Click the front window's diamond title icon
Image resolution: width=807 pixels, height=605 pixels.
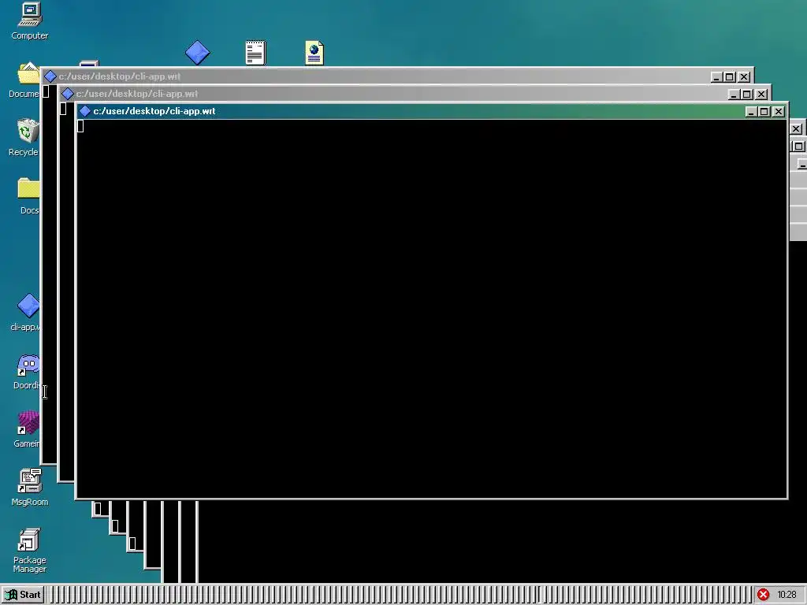[85, 111]
